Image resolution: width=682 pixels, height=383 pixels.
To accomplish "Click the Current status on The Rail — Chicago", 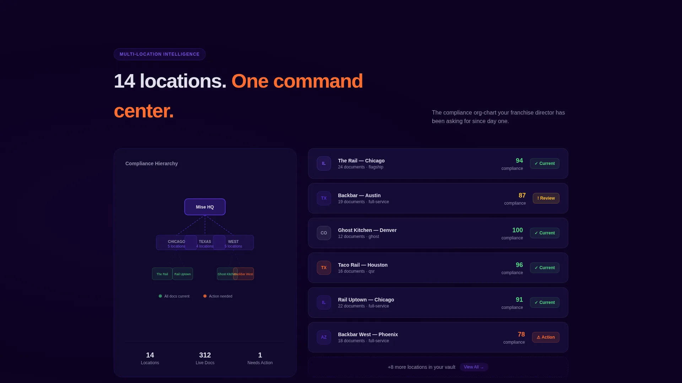I will pyautogui.click(x=545, y=163).
